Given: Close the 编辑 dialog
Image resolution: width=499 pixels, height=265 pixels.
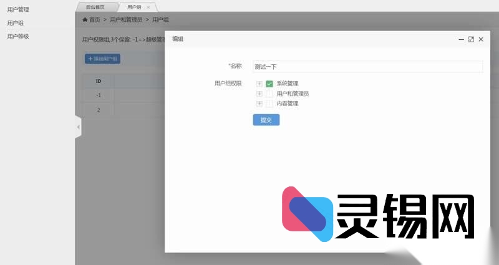Looking at the screenshot, I should tap(481, 39).
